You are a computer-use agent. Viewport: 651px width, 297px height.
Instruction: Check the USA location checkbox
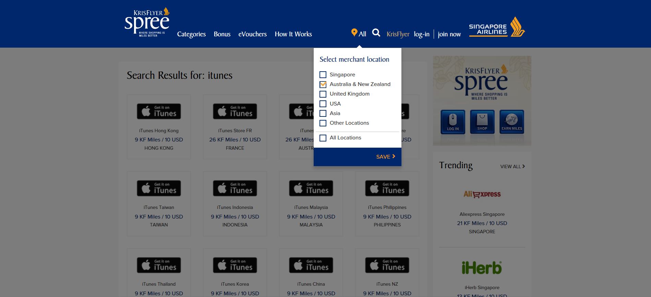[x=323, y=104]
